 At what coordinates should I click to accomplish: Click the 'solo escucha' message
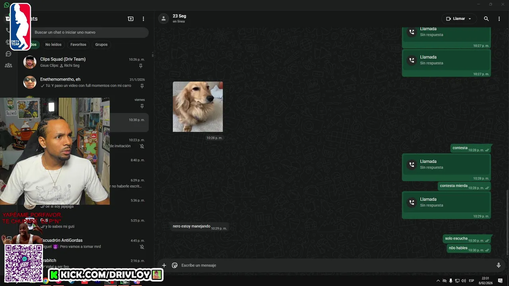[x=467, y=239]
